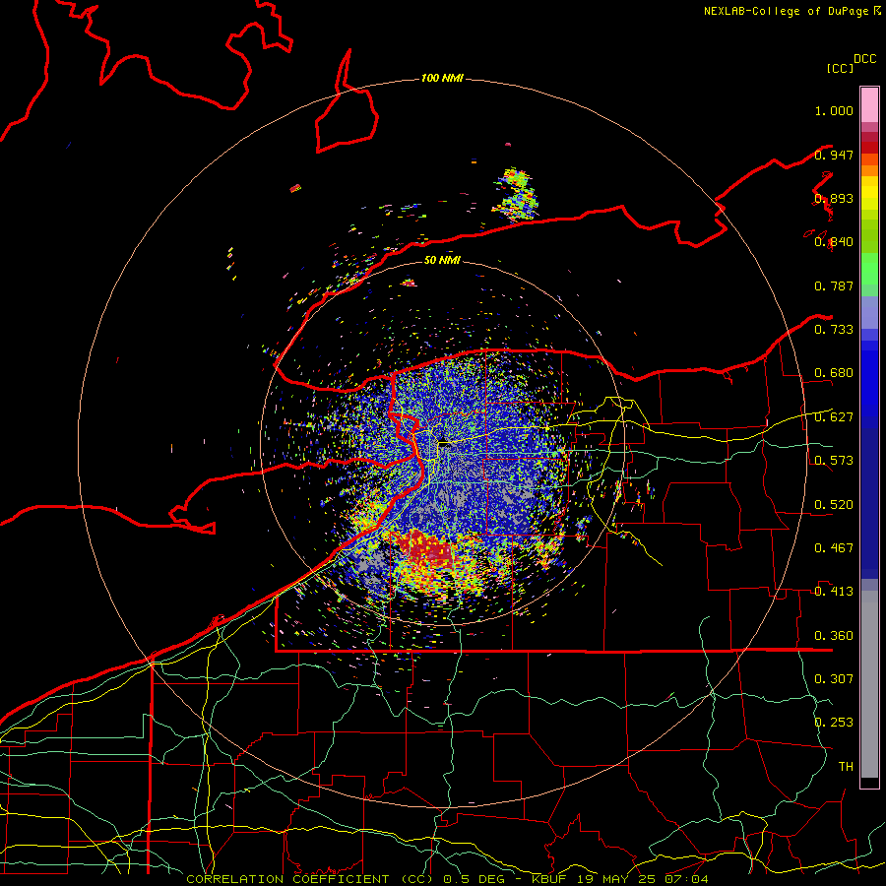This screenshot has width=886, height=886.
Task: Select the 0.467 scale value
Action: (x=834, y=548)
